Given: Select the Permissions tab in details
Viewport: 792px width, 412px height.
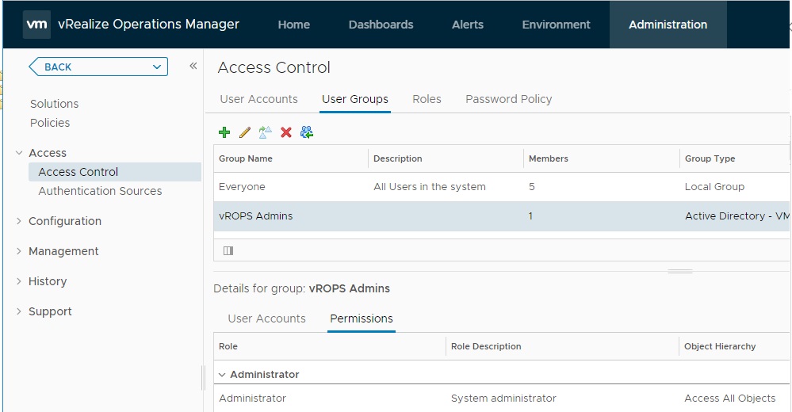Looking at the screenshot, I should tap(362, 319).
